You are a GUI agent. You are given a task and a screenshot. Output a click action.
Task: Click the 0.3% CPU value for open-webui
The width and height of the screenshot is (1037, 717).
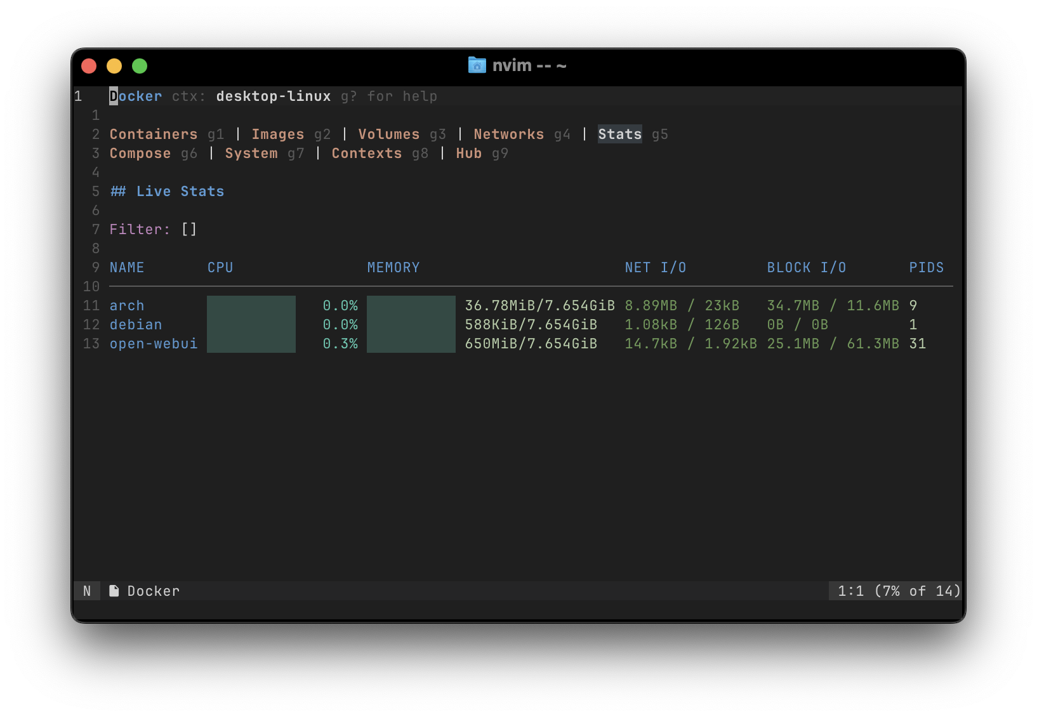pos(340,344)
